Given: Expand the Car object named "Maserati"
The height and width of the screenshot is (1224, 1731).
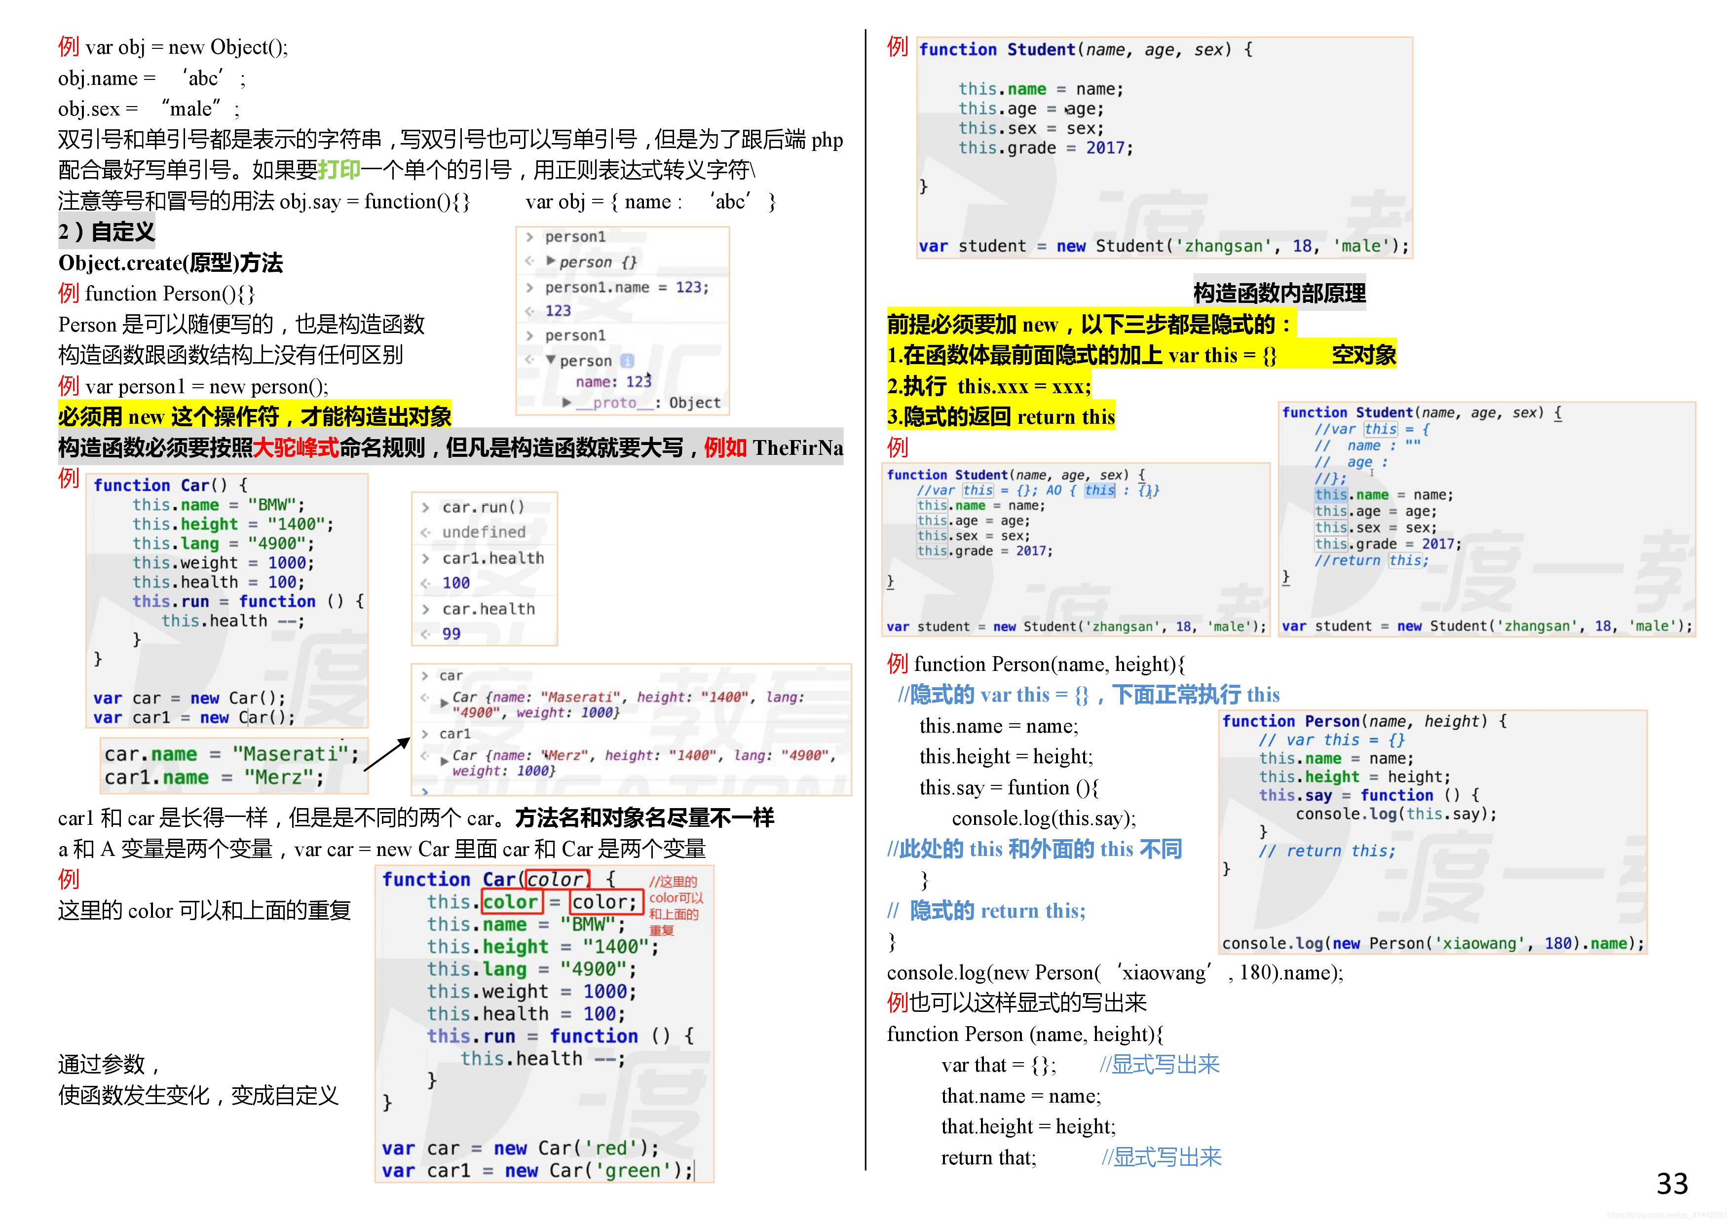Looking at the screenshot, I should point(444,703).
